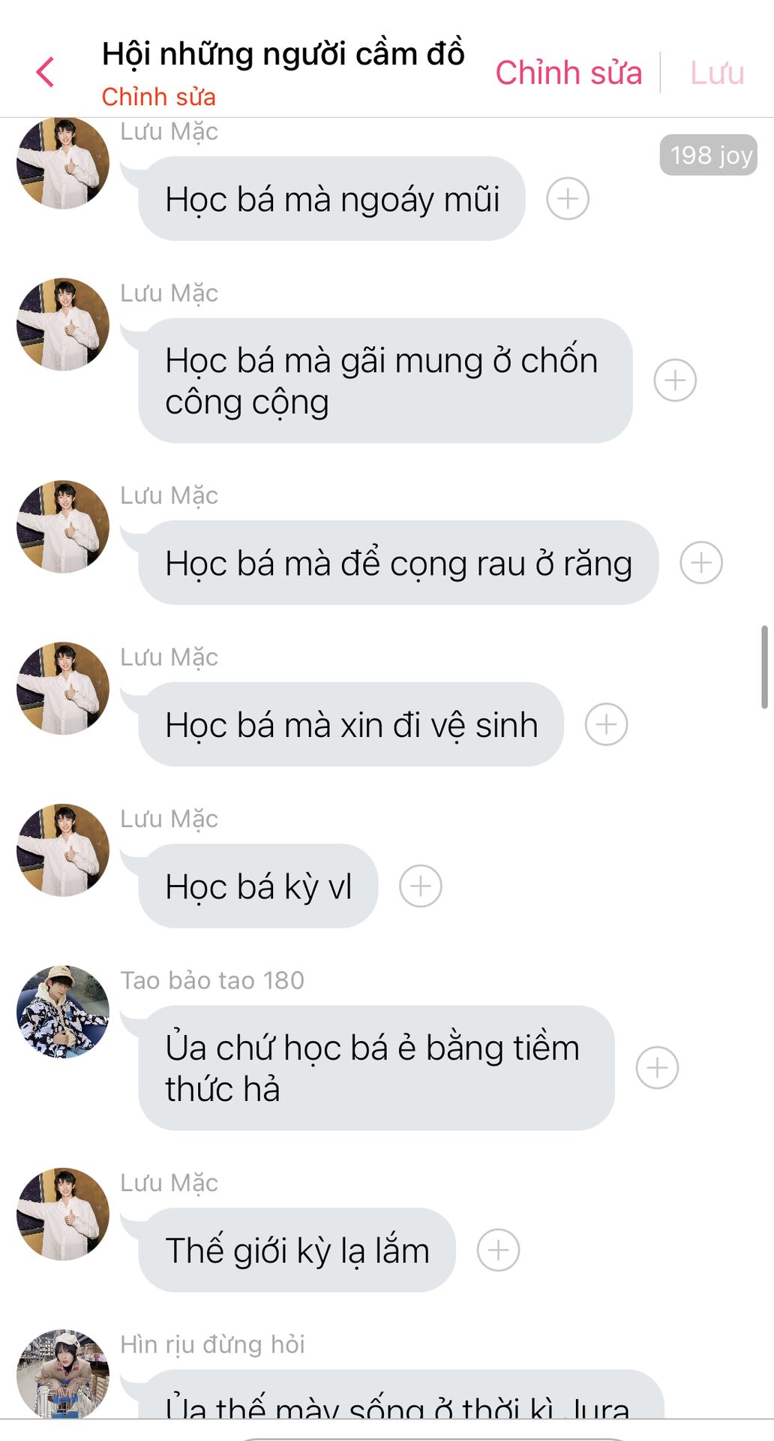Screen dimensions: 774x1441
Task: Tap the '198 joy' badge
Action: [x=709, y=155]
